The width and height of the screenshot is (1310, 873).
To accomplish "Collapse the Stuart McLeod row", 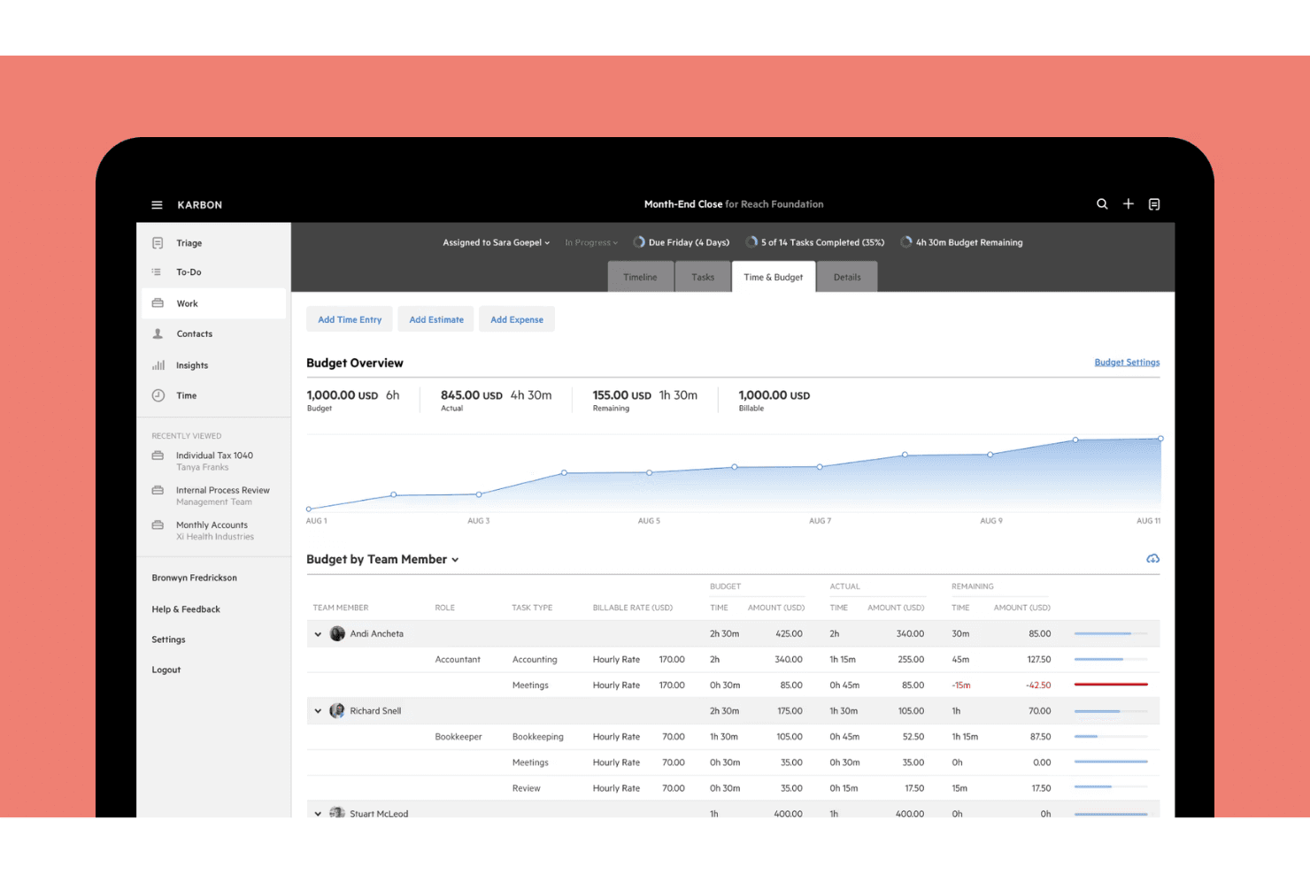I will pos(318,814).
